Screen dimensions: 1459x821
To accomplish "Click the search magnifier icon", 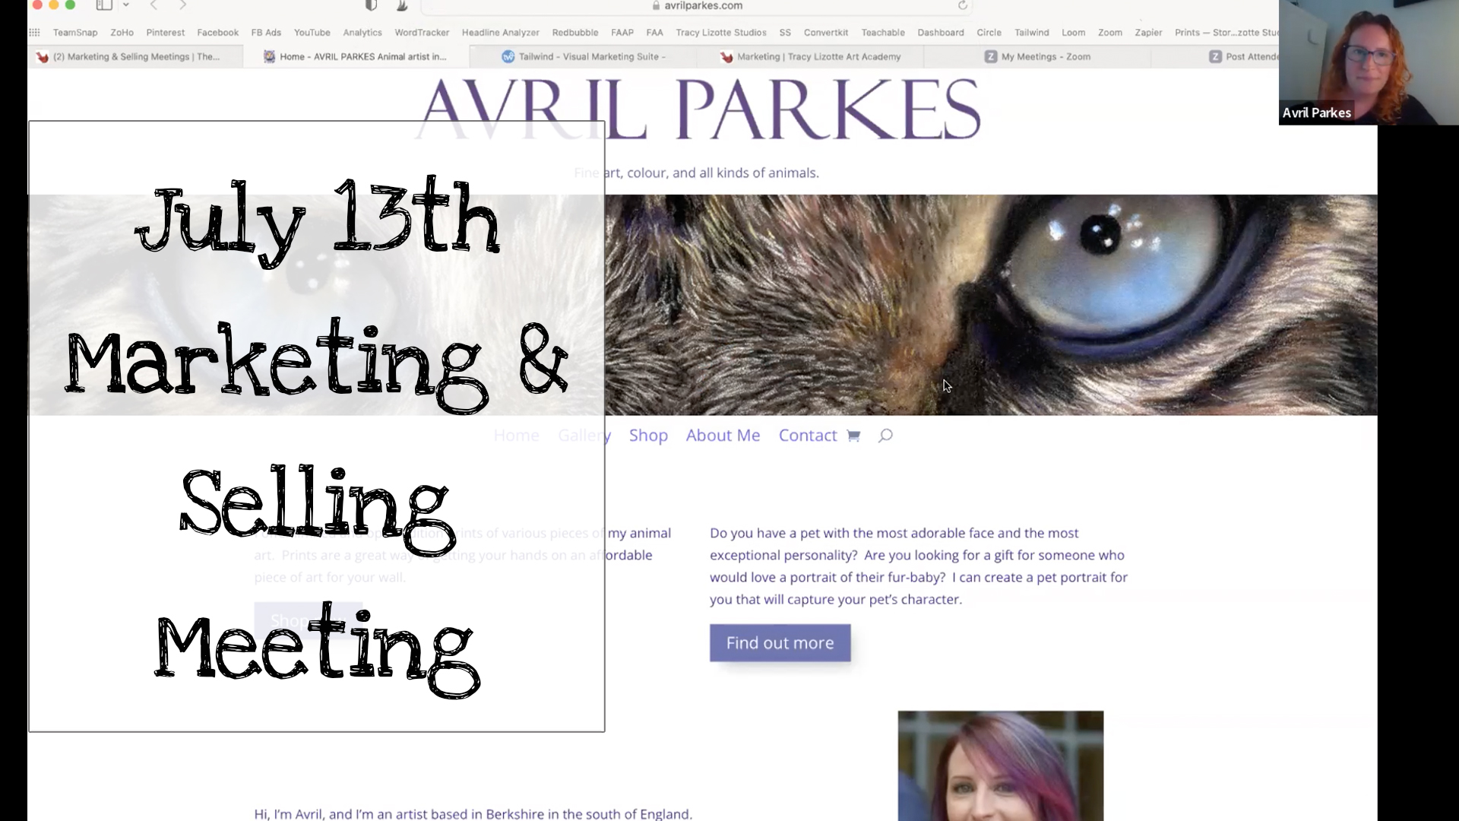I will point(885,436).
